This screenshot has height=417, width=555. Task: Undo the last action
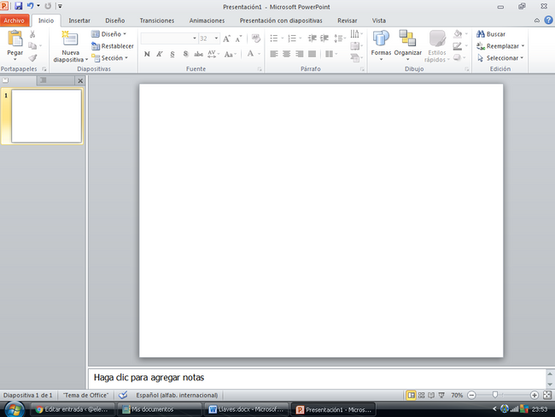click(31, 6)
